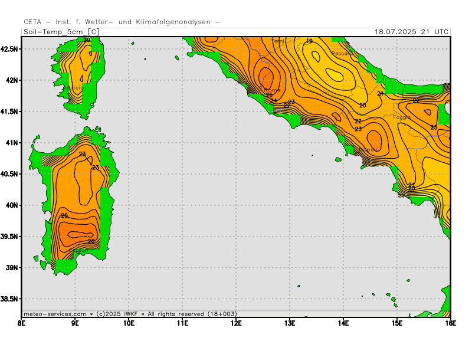472x354 pixels.
Task: Click the CETA institute title text
Action: click(122, 22)
